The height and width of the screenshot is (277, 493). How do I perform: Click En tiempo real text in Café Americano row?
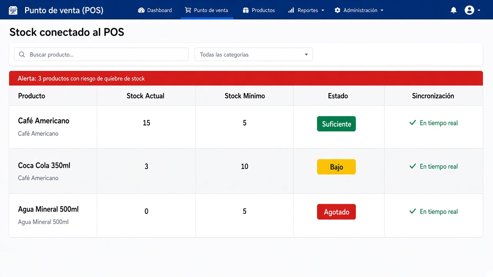[439, 123]
